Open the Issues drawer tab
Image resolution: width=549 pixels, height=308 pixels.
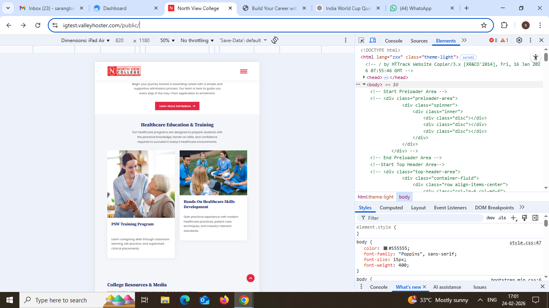tap(480, 287)
